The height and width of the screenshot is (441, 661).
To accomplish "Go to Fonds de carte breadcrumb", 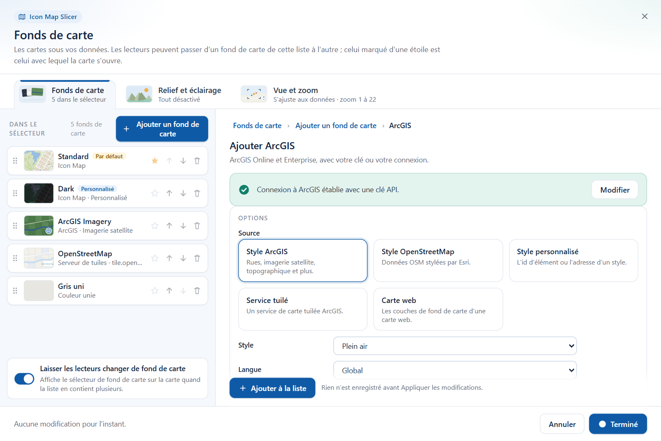I will 257,126.
